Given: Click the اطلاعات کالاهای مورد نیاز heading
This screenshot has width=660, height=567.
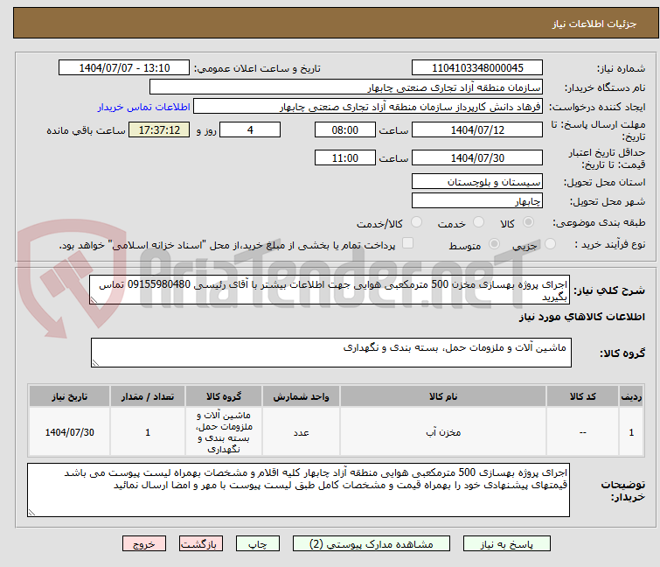Looking at the screenshot, I should (x=581, y=317).
